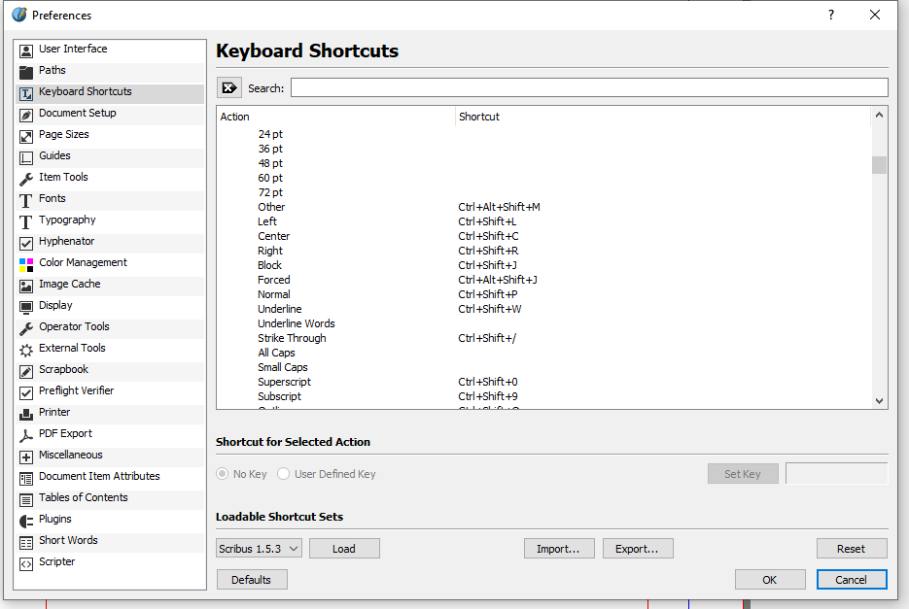Click the Item Tools wrench icon
The height and width of the screenshot is (609, 909).
pyautogui.click(x=26, y=178)
